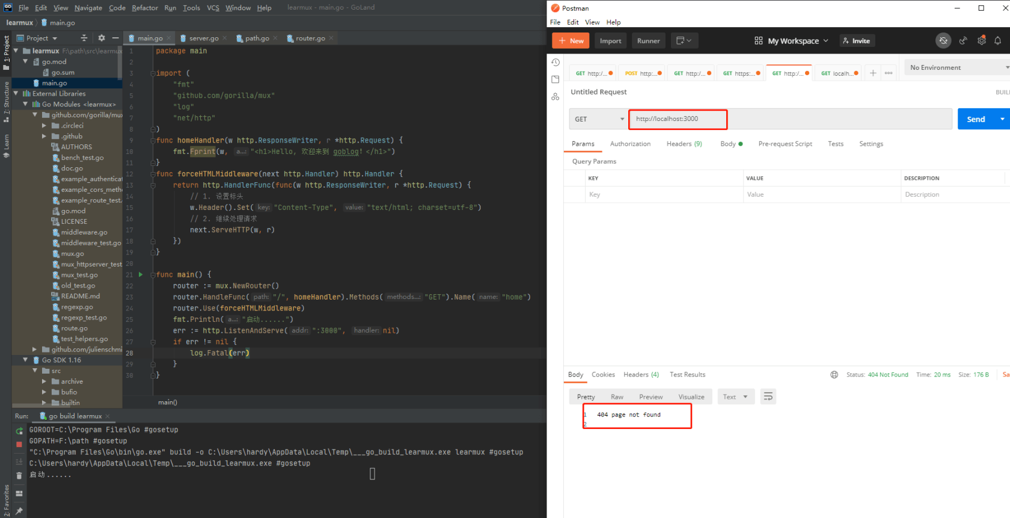Pin the run tab icon
The height and width of the screenshot is (518, 1010).
coord(19,511)
